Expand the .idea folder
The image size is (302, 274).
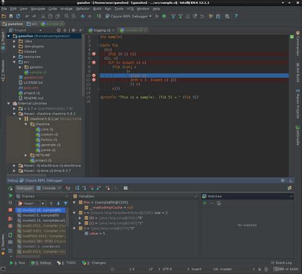click(14, 41)
